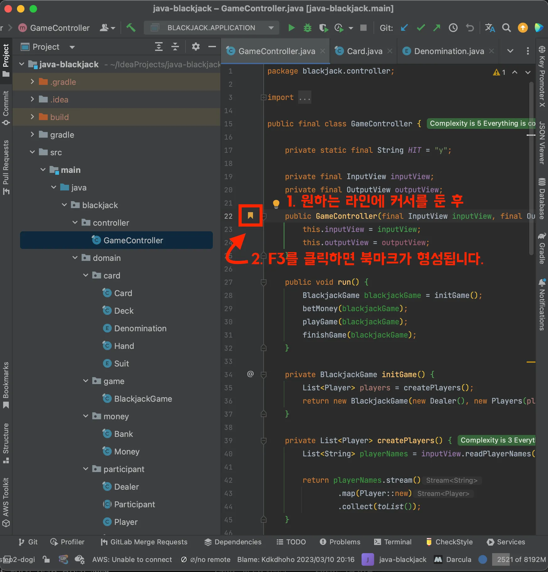Toggle the read-only lock icon in status bar
Image resolution: width=548 pixels, height=572 pixels.
pos(46,559)
